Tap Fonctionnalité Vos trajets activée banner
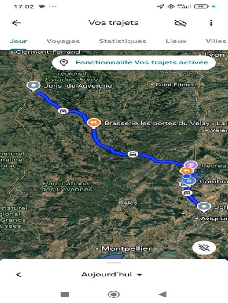The height and width of the screenshot is (303, 228). click(134, 63)
